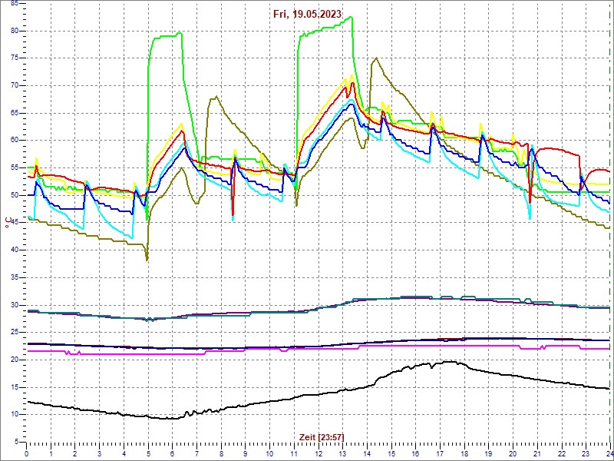
Task: Select the 70 temperature axis label
Action: click(14, 86)
